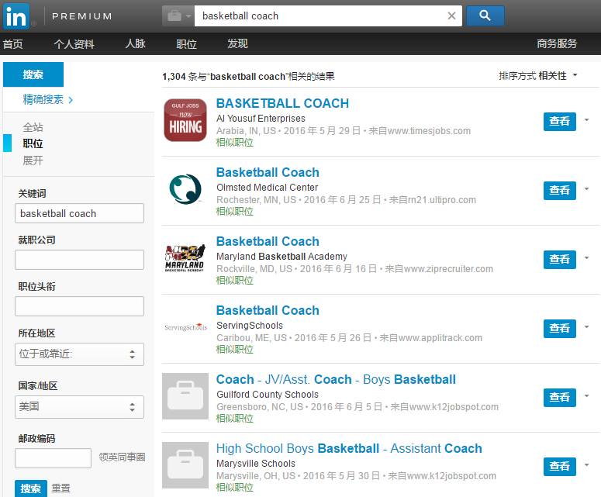Click the 职位头衔 input field
Image resolution: width=601 pixels, height=497 pixels.
point(79,306)
